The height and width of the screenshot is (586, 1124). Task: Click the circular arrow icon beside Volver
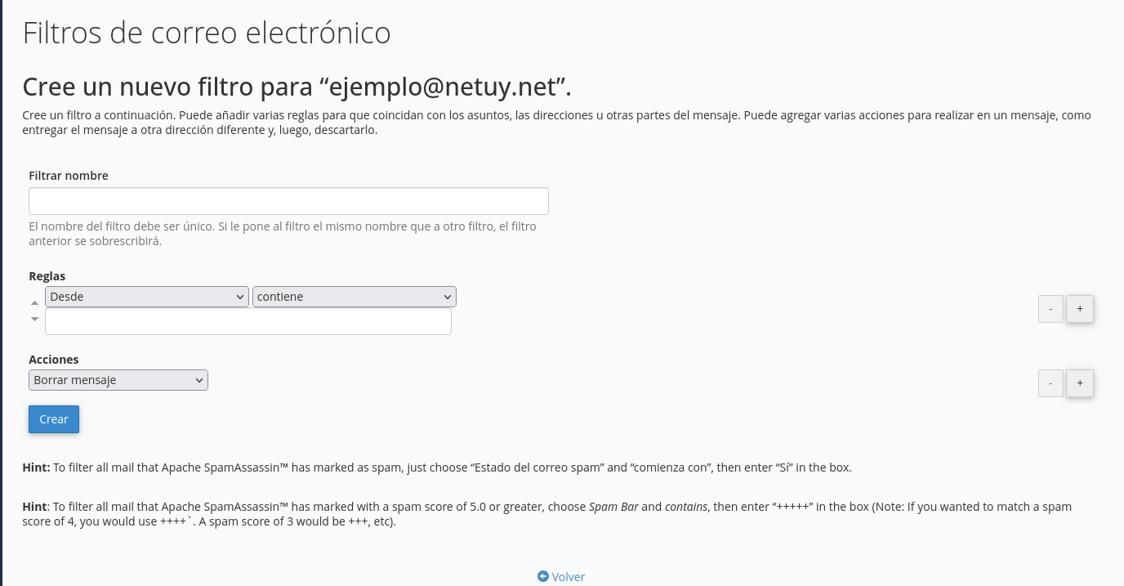point(543,576)
